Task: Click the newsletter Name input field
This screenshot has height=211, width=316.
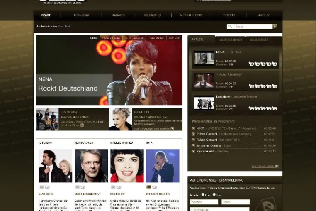Action: click(x=236, y=202)
